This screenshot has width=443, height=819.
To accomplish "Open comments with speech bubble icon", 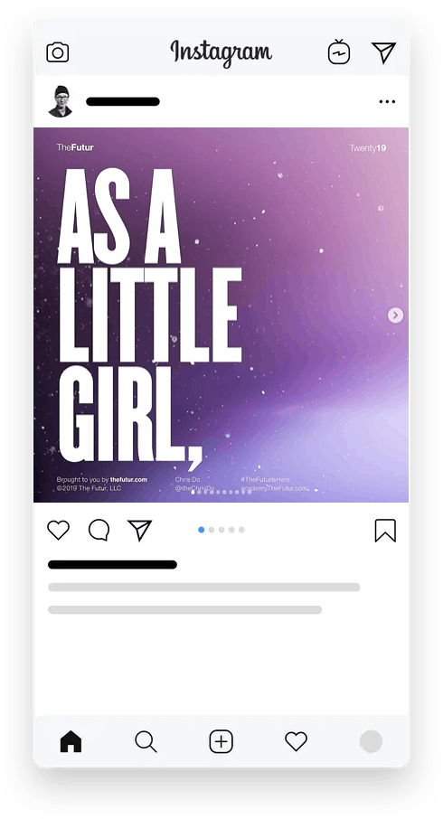I will click(99, 530).
